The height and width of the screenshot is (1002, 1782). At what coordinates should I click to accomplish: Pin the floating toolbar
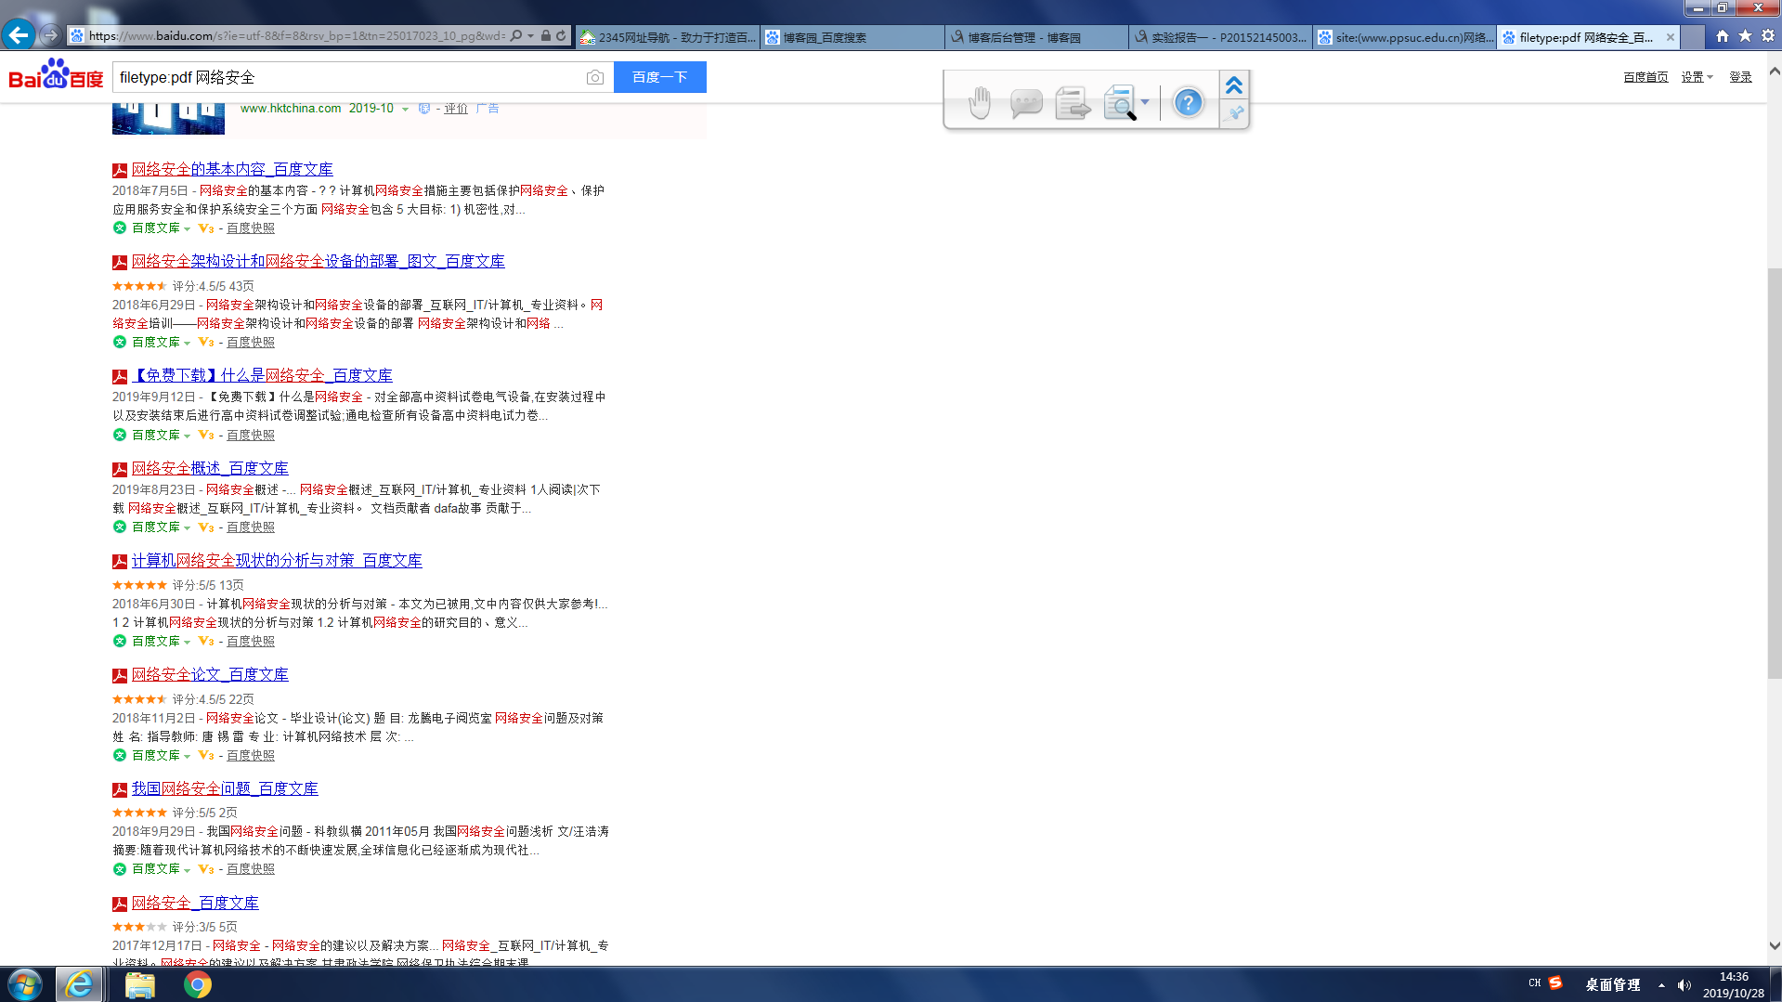[x=1235, y=113]
